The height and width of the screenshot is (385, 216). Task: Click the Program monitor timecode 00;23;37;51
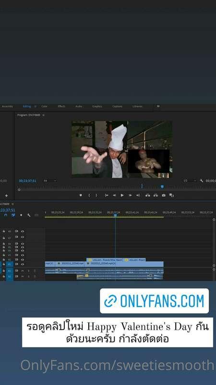[x=28, y=181]
